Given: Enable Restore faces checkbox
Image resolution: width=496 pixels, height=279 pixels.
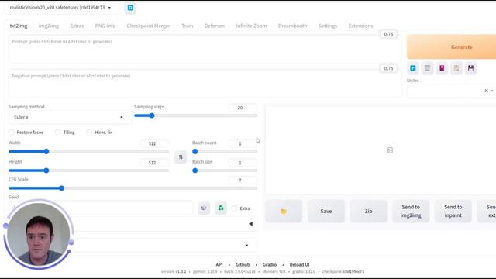Looking at the screenshot, I should point(12,133).
